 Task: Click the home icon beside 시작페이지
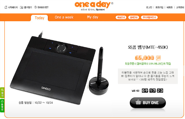[x=6, y=7]
